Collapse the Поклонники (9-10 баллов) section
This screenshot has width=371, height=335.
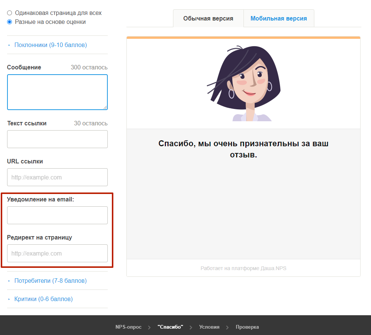click(x=50, y=45)
